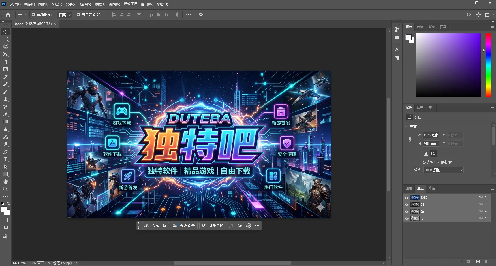The width and height of the screenshot is (496, 266).
Task: Click the 选择主体 button
Action: (155, 225)
